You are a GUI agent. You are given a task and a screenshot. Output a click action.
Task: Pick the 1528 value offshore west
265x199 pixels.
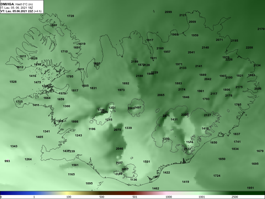coord(13,82)
